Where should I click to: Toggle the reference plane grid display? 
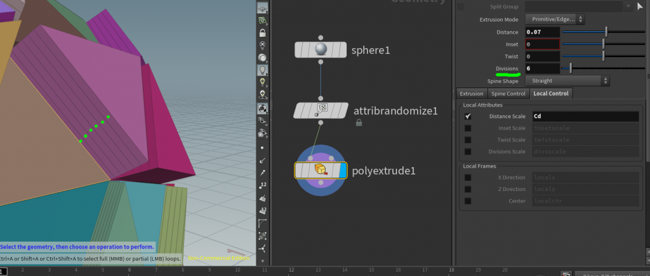(x=262, y=8)
